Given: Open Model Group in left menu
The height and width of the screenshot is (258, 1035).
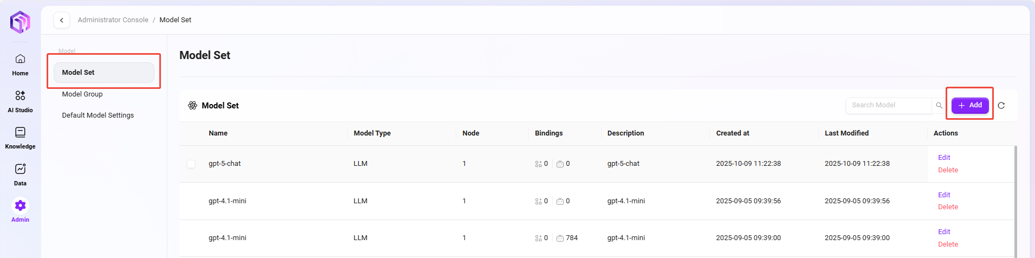Looking at the screenshot, I should [82, 94].
